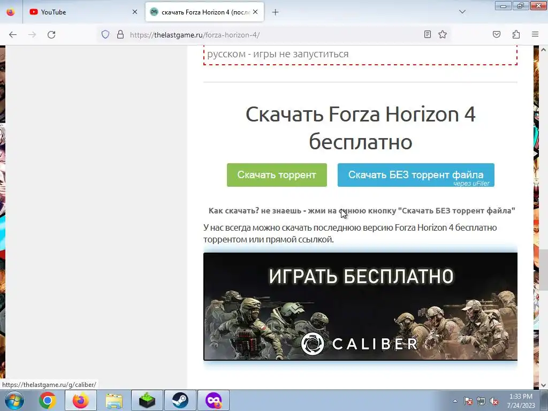Toggle reader view icon

(428, 34)
